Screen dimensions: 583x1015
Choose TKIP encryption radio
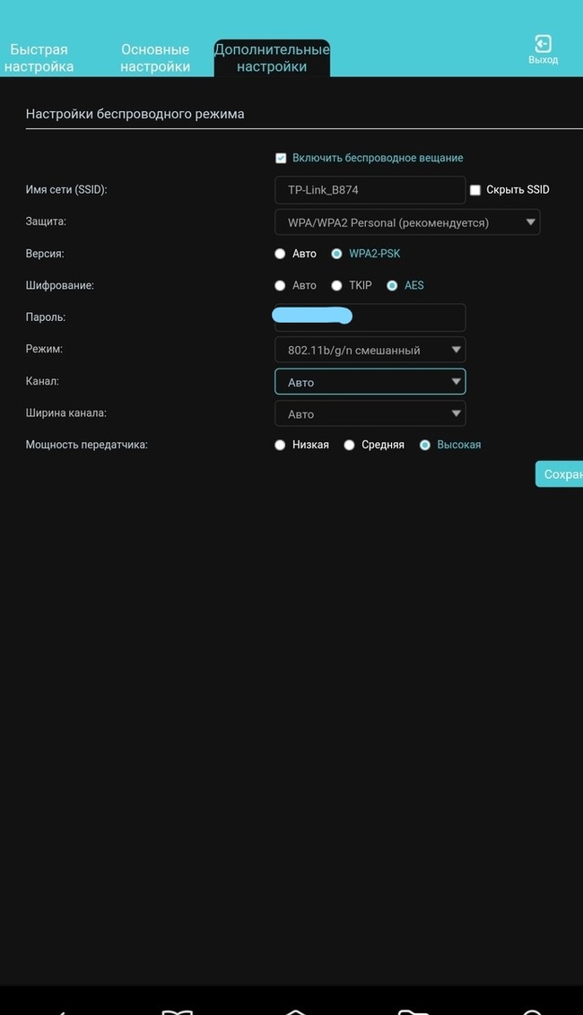(337, 285)
